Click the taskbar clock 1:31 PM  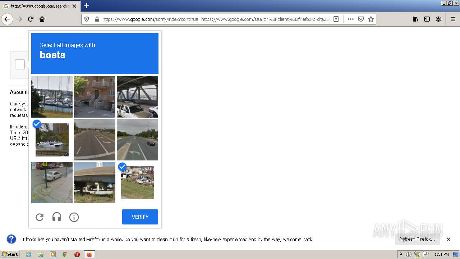click(442, 254)
